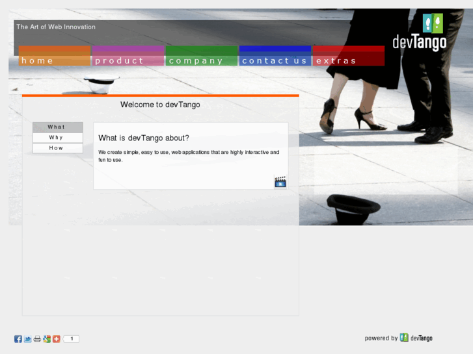Click the paragraph starting 'We create simple'
The height and width of the screenshot is (354, 473).
(189, 156)
